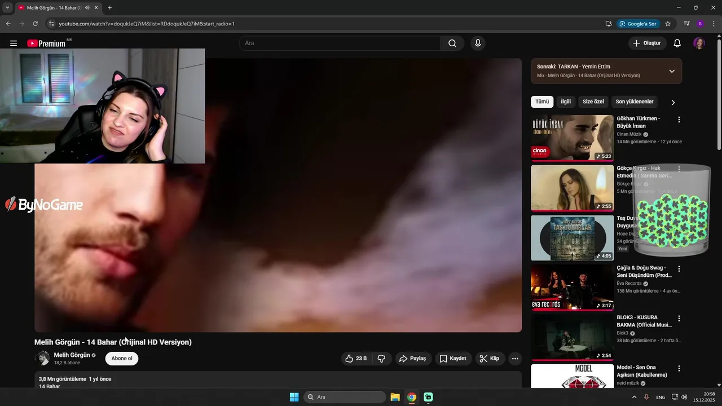This screenshot has height=406, width=722.
Task: Open the account avatar menu
Action: click(x=699, y=43)
